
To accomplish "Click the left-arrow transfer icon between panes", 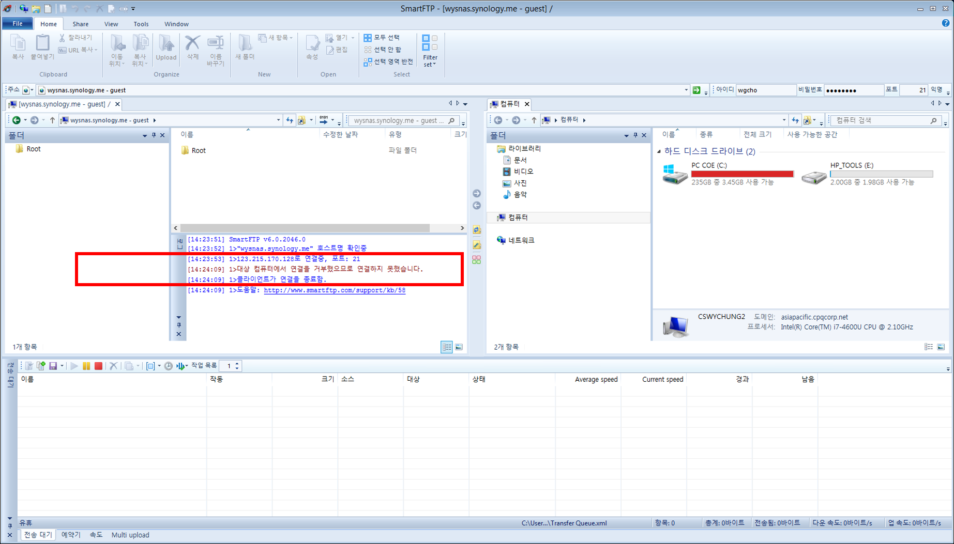I will [477, 206].
